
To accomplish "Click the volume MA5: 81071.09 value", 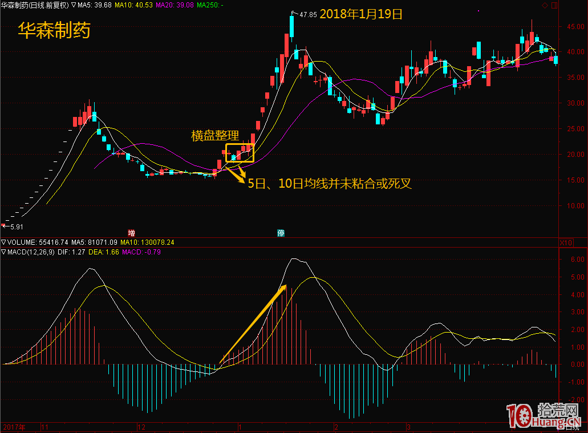I will 94,242.
